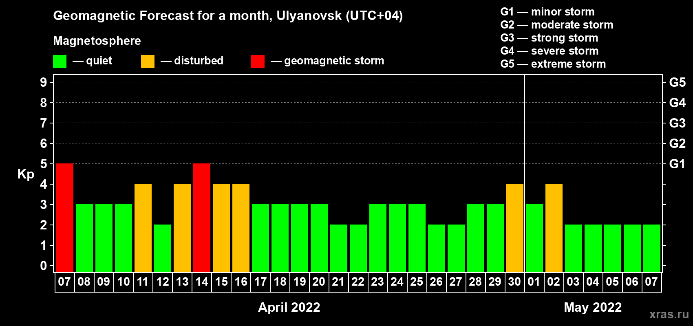The width and height of the screenshot is (693, 326).
Task: Click the 7 value on Kp axis
Action: (44, 123)
